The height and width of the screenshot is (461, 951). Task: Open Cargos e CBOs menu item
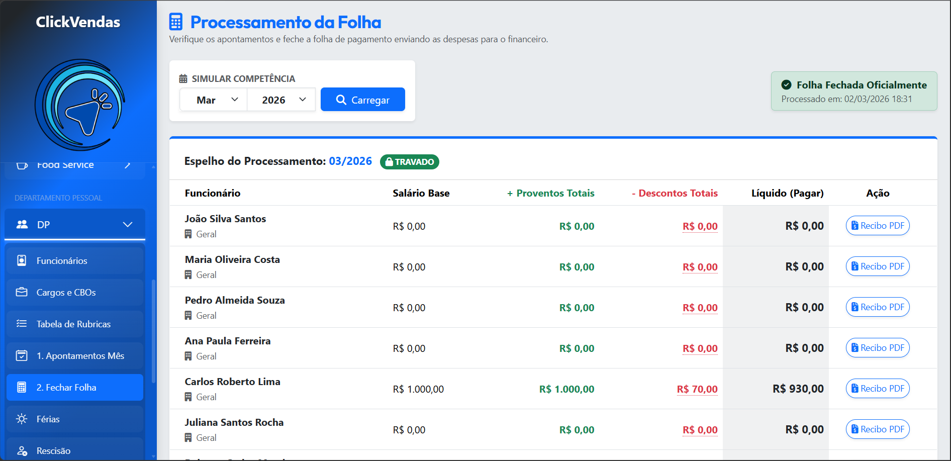(75, 292)
